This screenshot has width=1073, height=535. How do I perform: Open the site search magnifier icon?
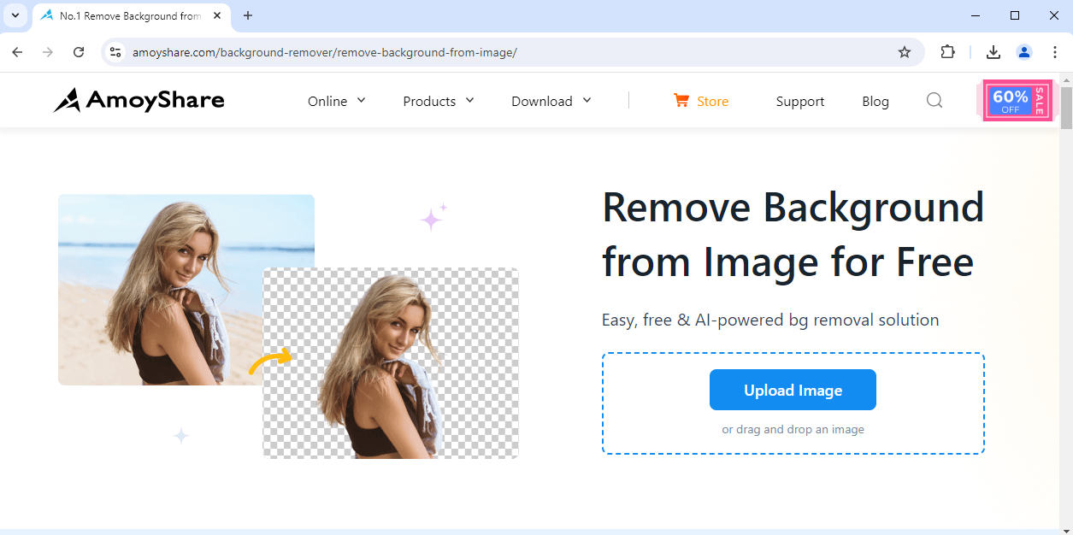click(934, 101)
